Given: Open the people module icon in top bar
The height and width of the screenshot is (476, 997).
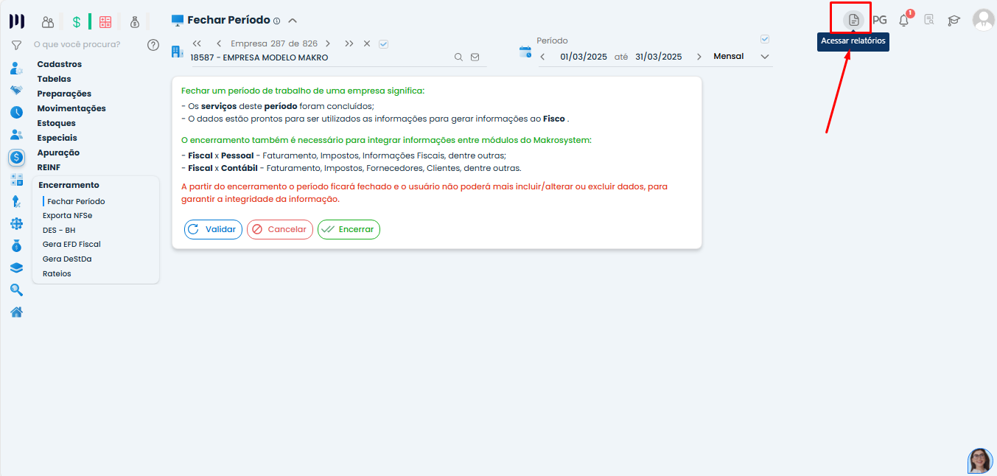Looking at the screenshot, I should click(x=48, y=22).
